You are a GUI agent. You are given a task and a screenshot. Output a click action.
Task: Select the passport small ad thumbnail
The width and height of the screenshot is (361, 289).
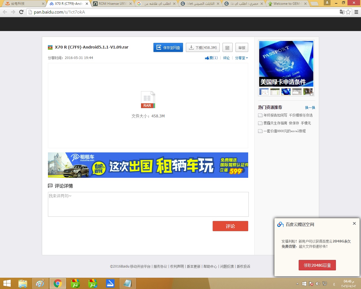pyautogui.click(x=286, y=91)
